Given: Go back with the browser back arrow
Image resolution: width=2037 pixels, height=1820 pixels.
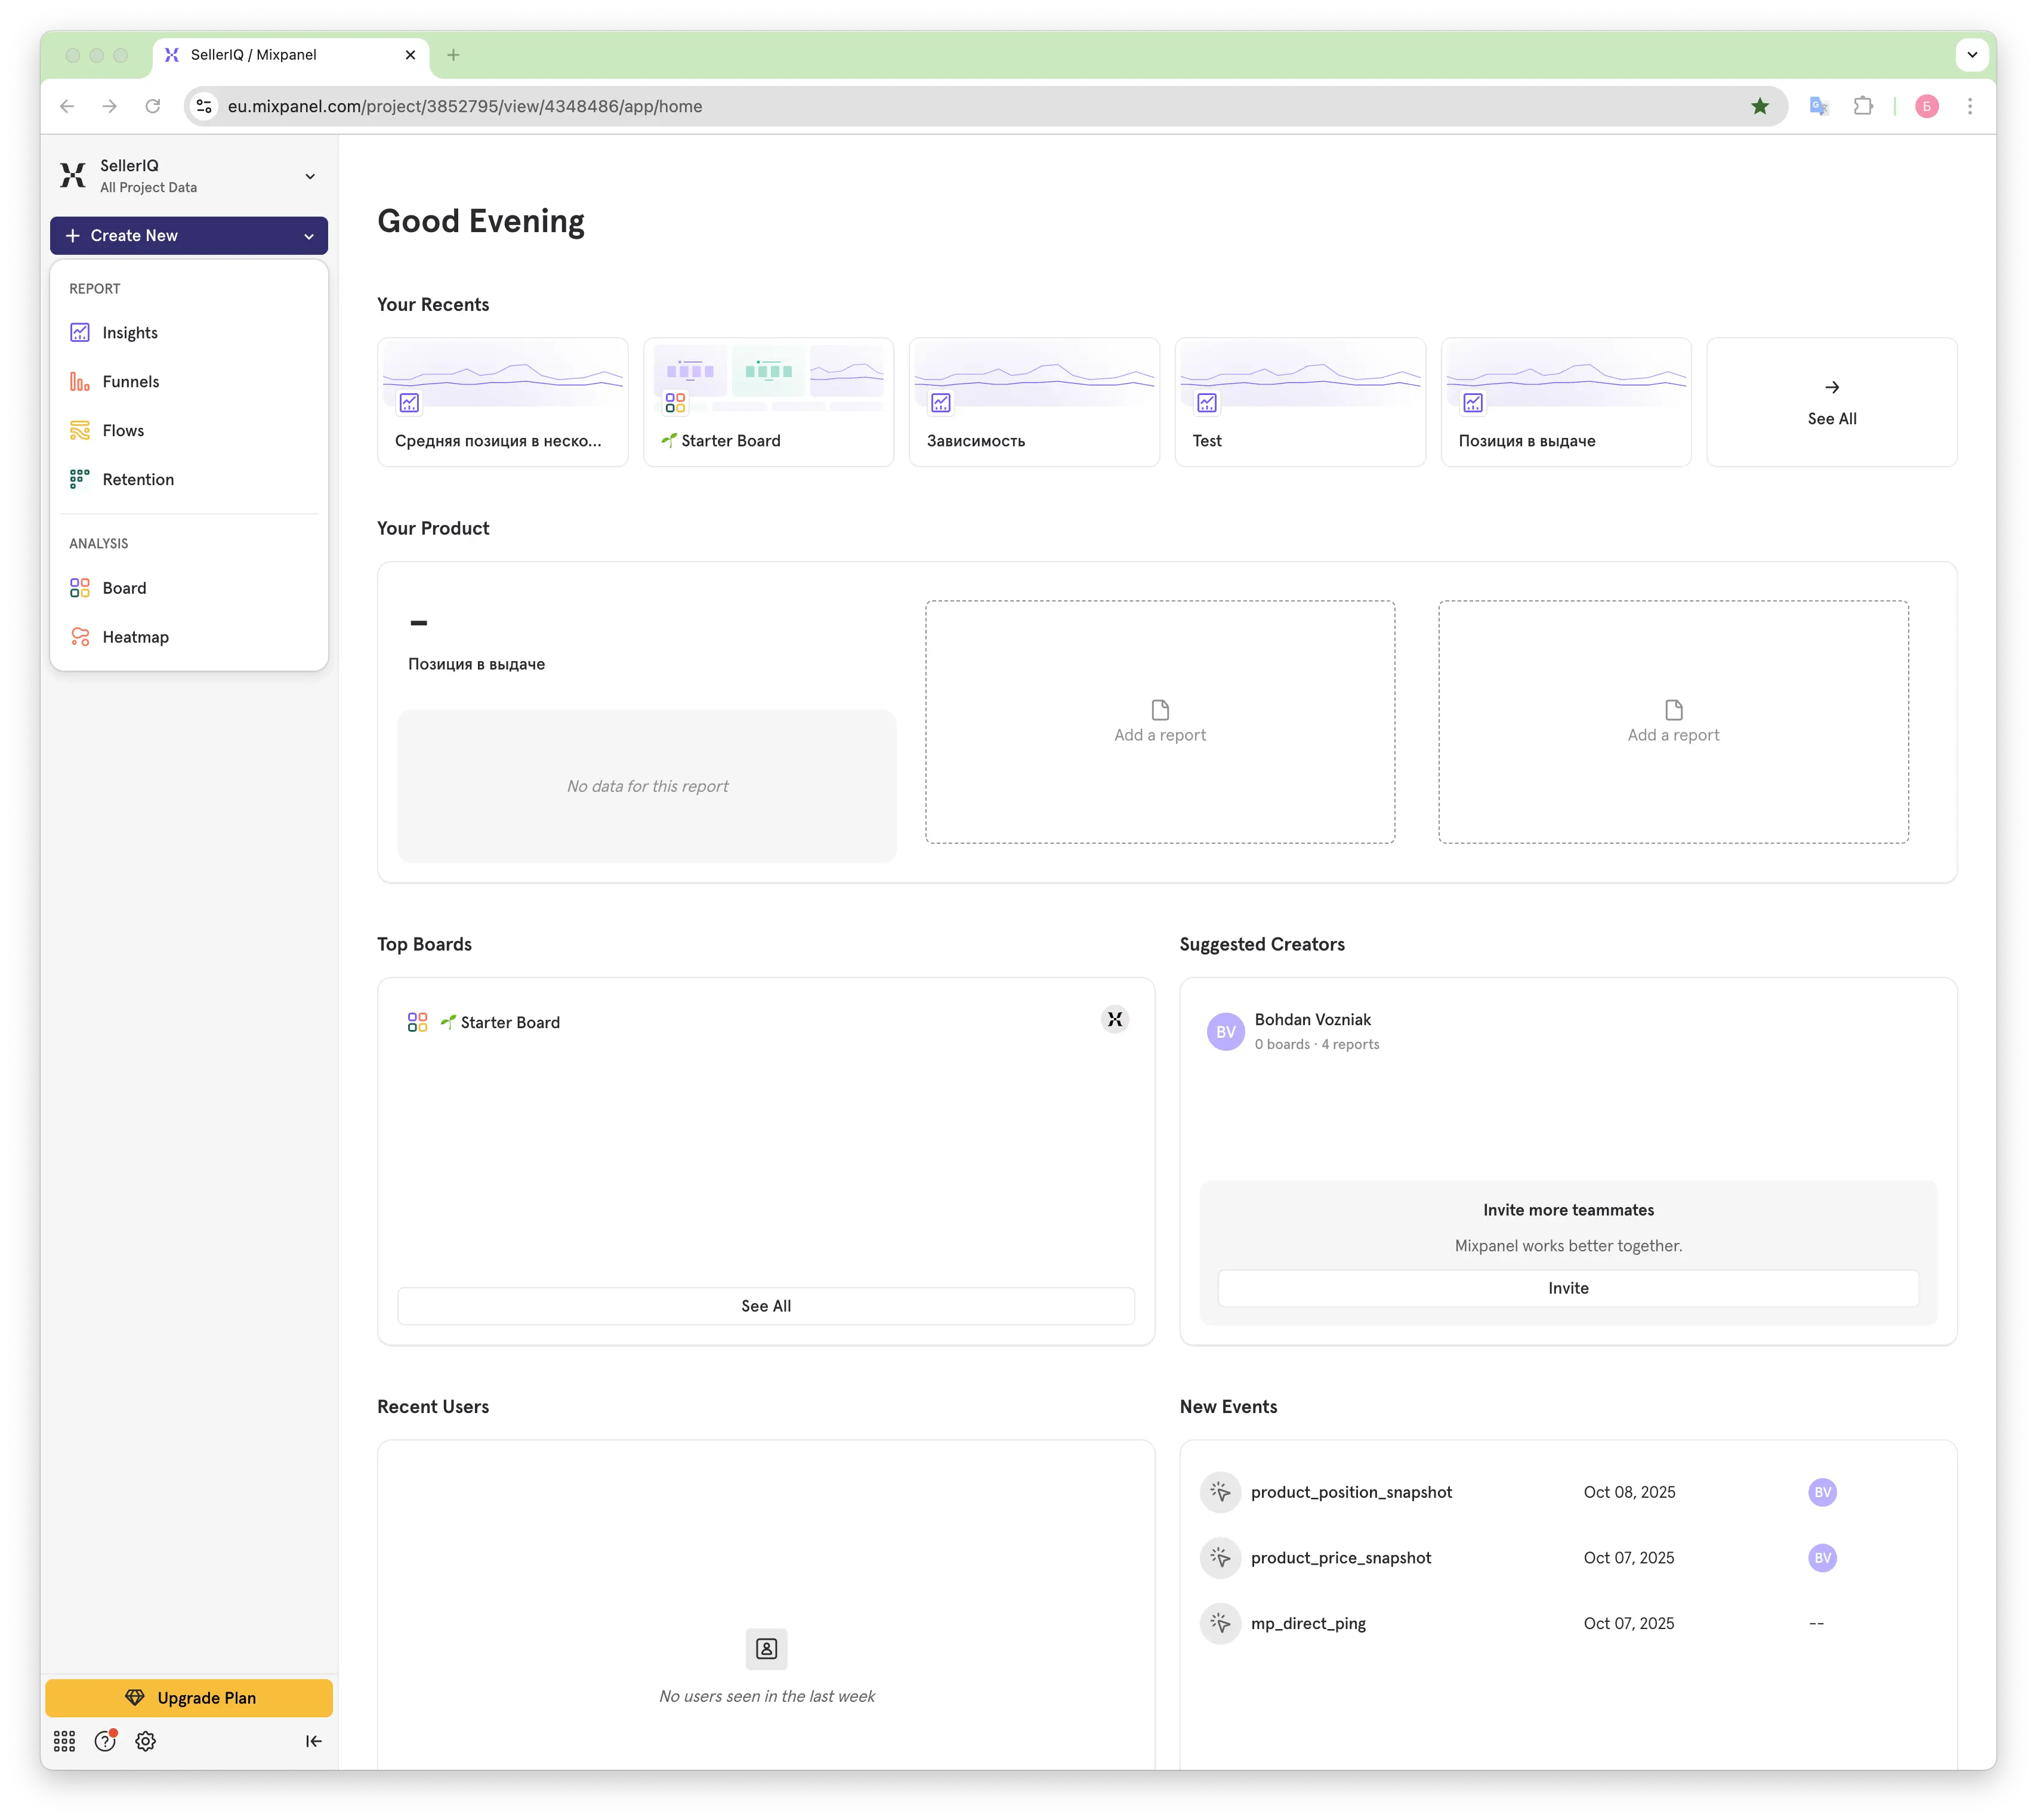Looking at the screenshot, I should click(67, 106).
